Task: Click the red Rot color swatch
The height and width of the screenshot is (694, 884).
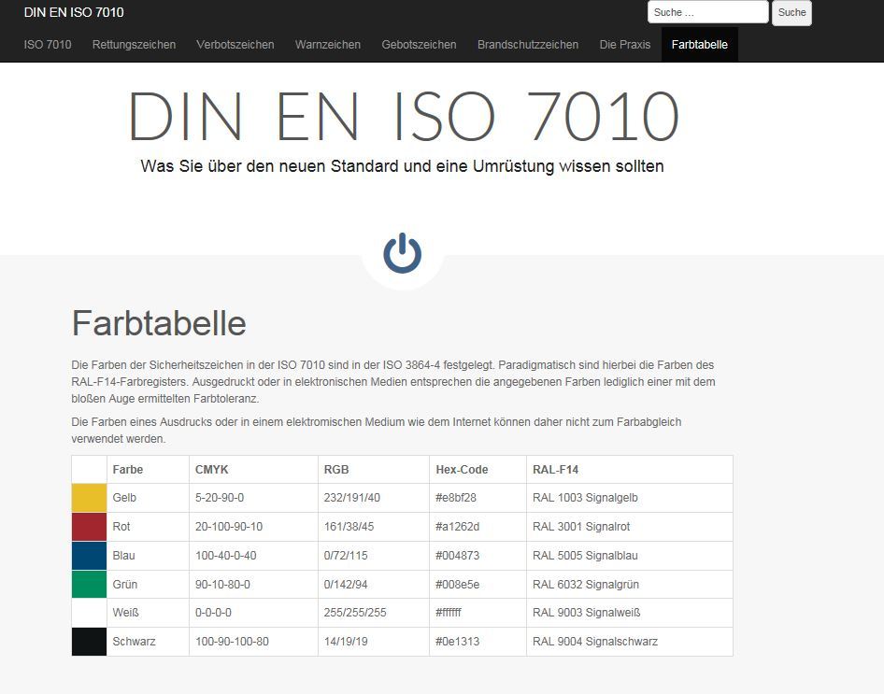Action: pos(90,527)
